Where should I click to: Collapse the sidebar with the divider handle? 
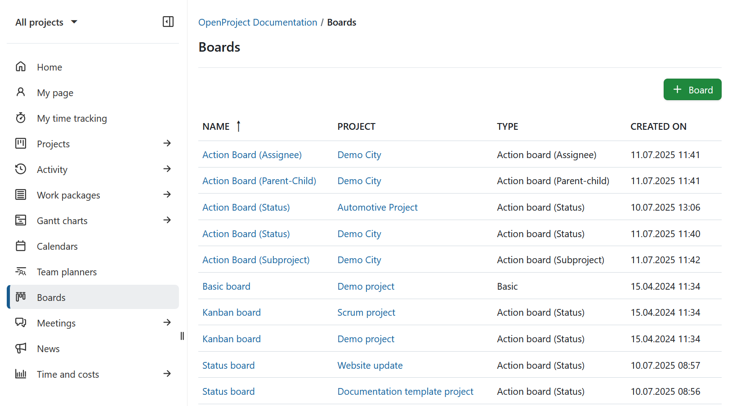182,335
